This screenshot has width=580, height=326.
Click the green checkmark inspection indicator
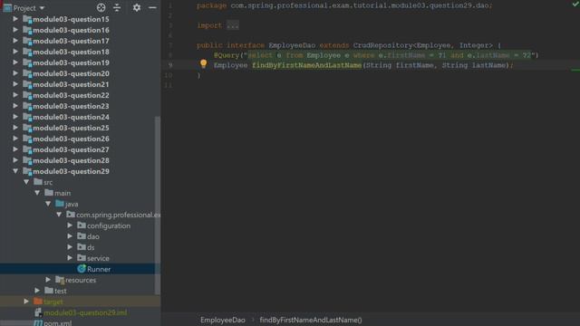tap(575, 4)
